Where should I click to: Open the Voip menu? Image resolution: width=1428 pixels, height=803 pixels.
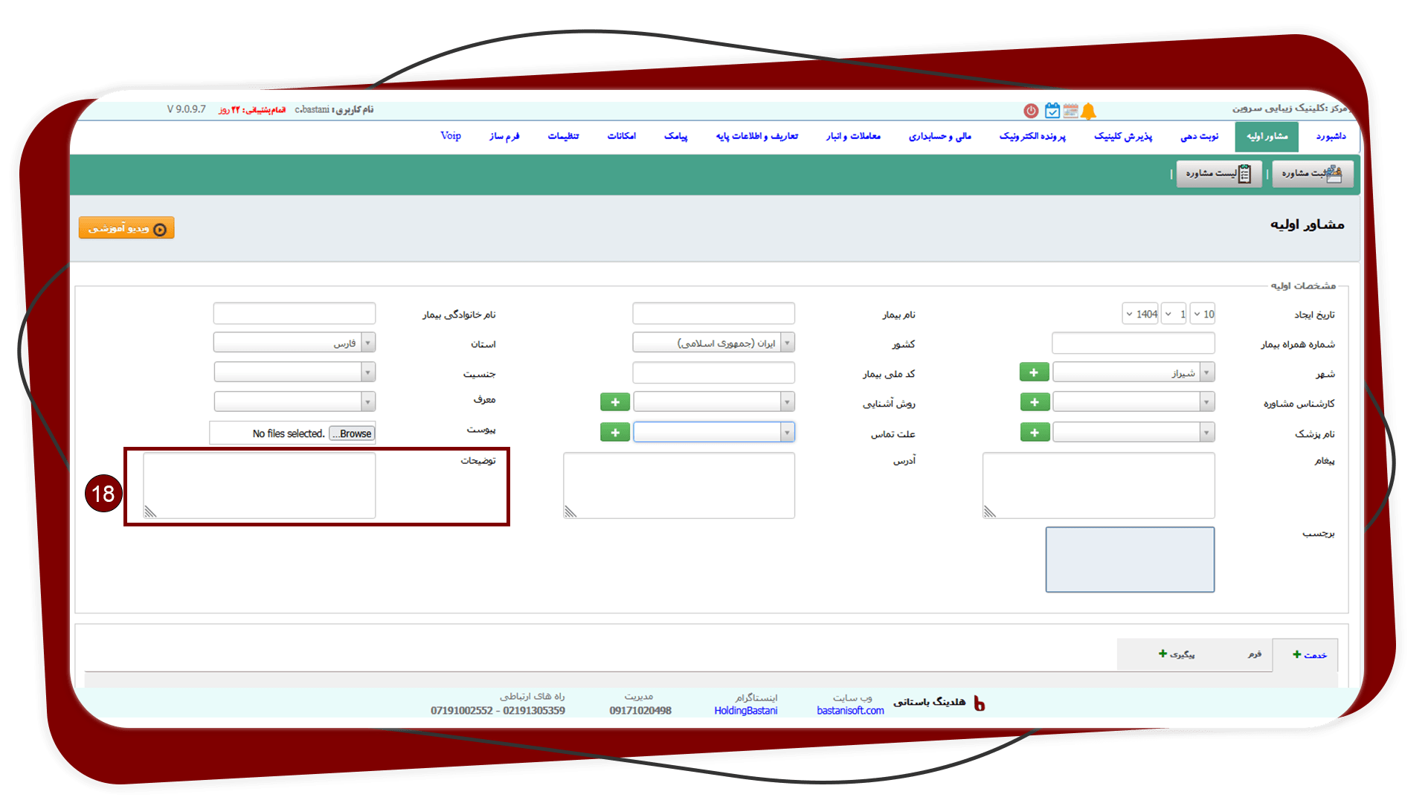(451, 136)
